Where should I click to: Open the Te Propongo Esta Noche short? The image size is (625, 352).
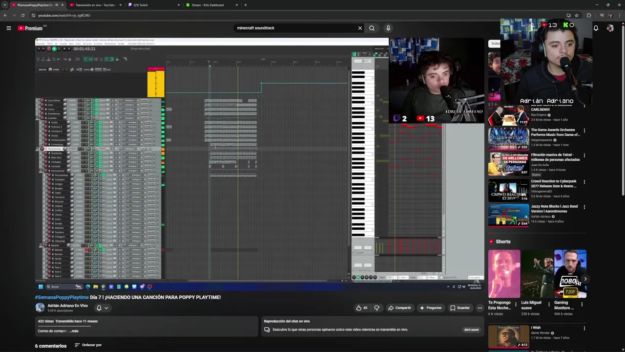click(504, 274)
